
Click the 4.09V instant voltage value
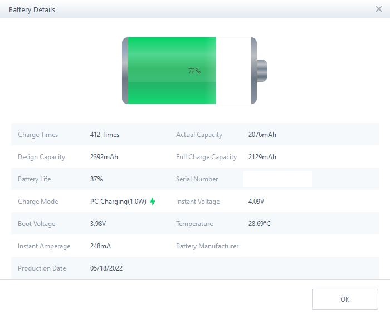tap(256, 202)
